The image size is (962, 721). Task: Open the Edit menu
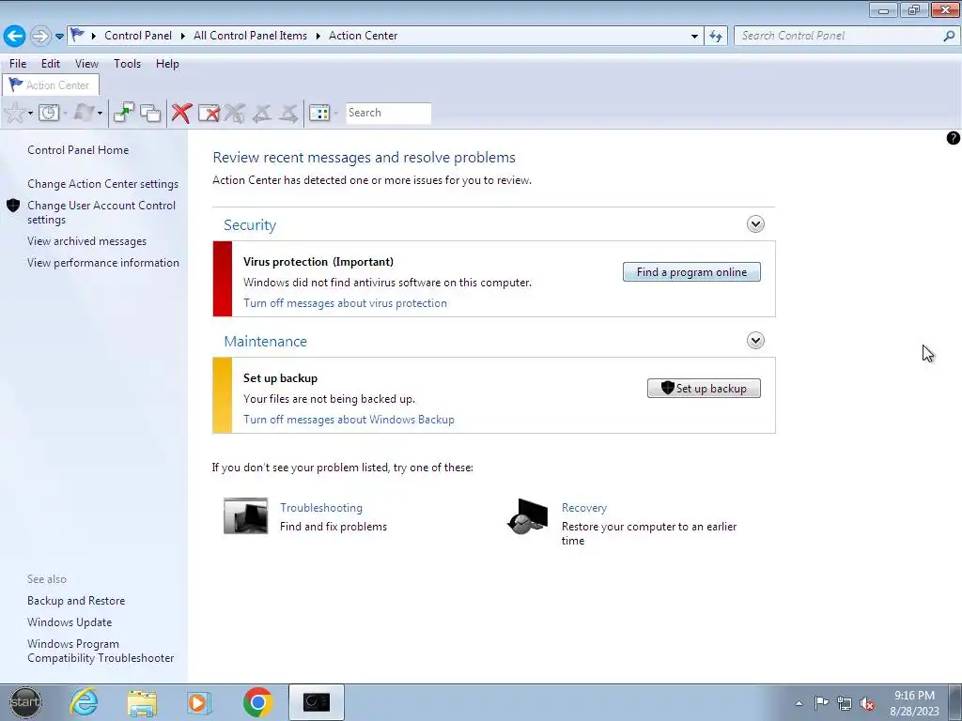(51, 64)
